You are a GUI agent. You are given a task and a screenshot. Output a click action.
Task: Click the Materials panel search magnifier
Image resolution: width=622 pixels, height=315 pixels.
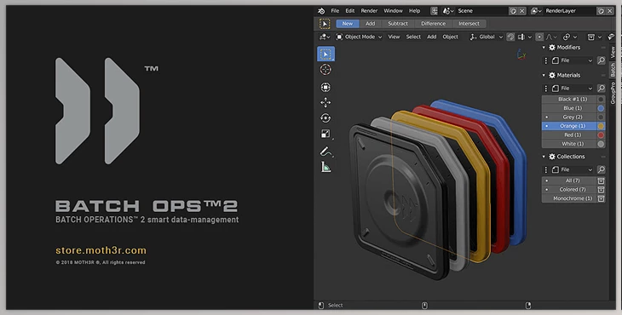tap(602, 88)
